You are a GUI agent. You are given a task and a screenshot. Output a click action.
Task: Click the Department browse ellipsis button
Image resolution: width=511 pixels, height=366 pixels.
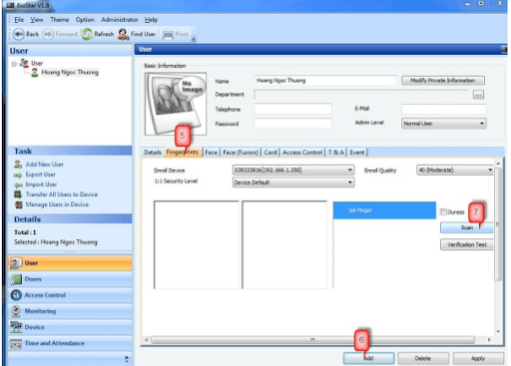click(478, 95)
